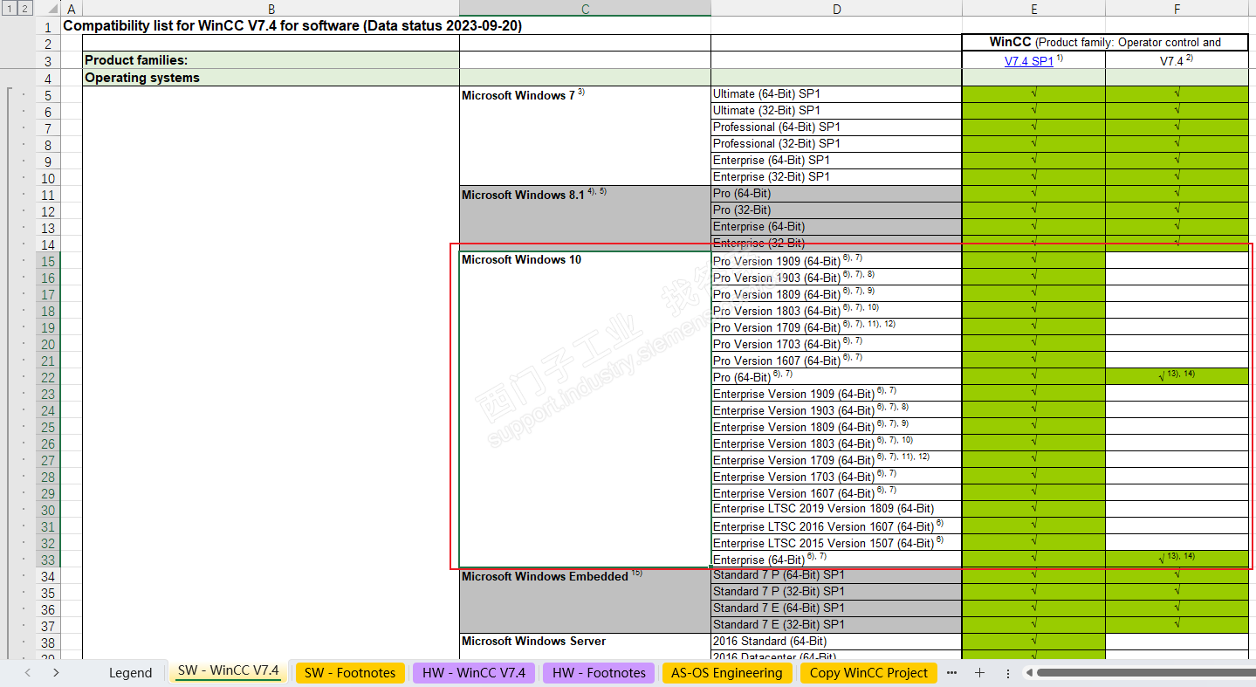
Task: Click 'Enterprise (64-Bit) SP1' cell
Action: pyautogui.click(x=836, y=161)
